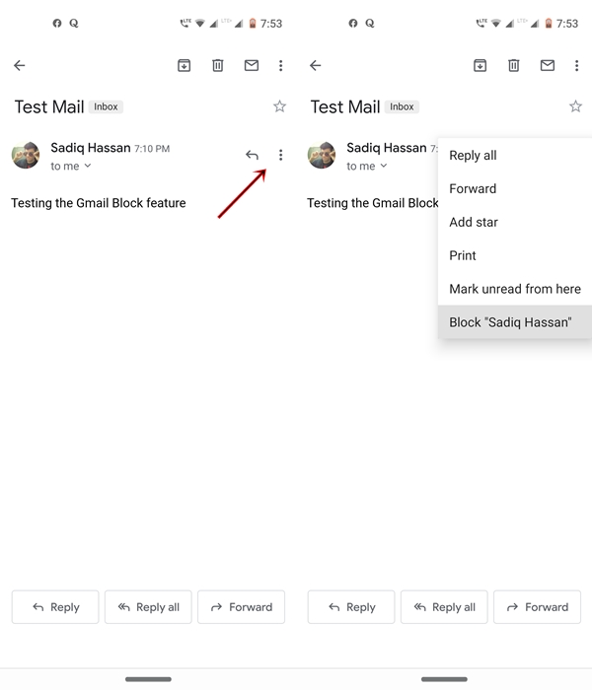Tap Wi-Fi icon in left status bar
The image size is (592, 690).
click(200, 23)
